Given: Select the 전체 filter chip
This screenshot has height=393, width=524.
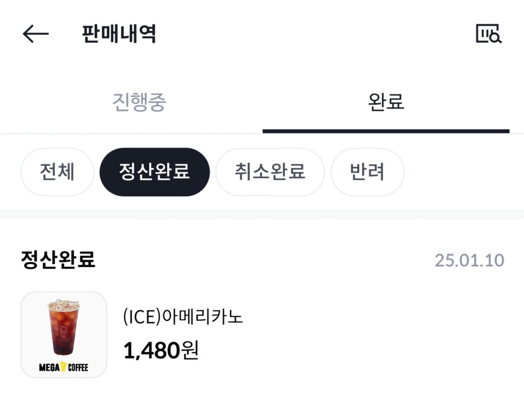Looking at the screenshot, I should point(57,172).
